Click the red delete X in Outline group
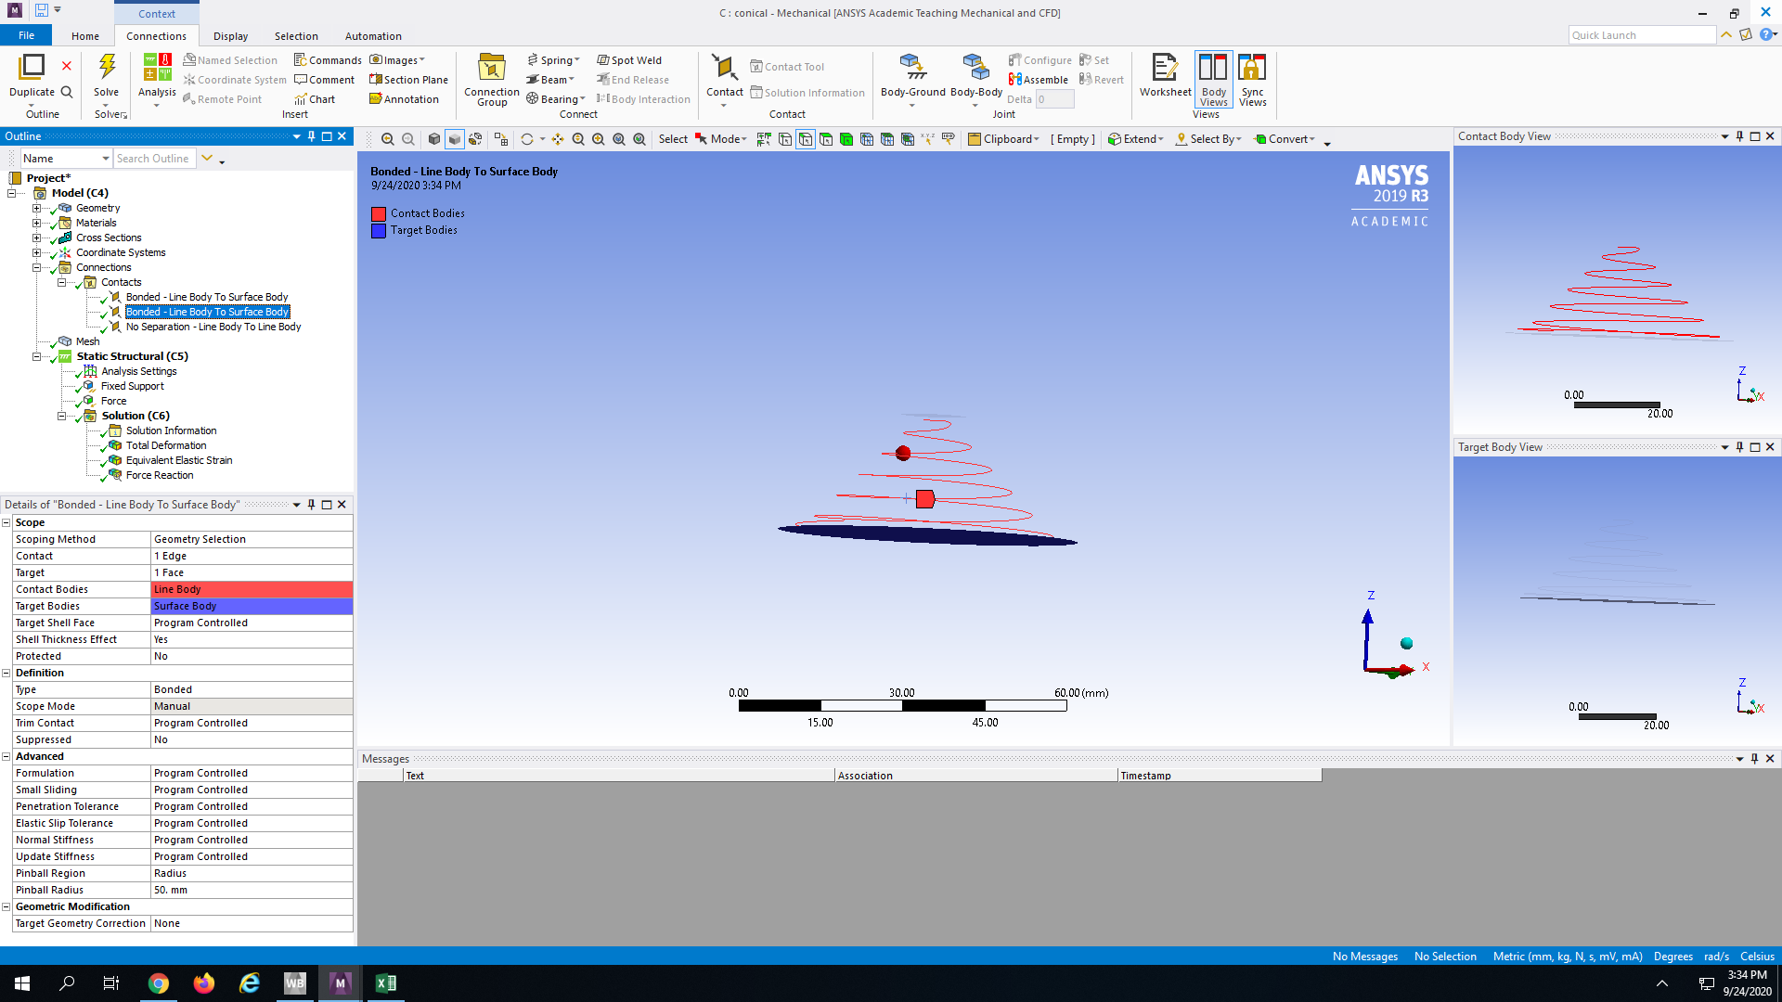 pyautogui.click(x=67, y=66)
